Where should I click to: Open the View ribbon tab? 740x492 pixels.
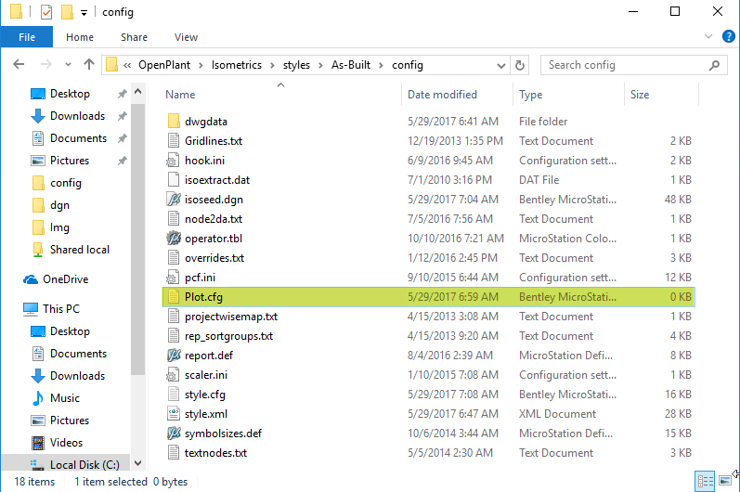186,37
